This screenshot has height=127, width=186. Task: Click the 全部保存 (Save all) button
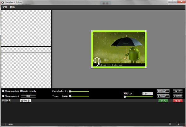click(x=178, y=96)
